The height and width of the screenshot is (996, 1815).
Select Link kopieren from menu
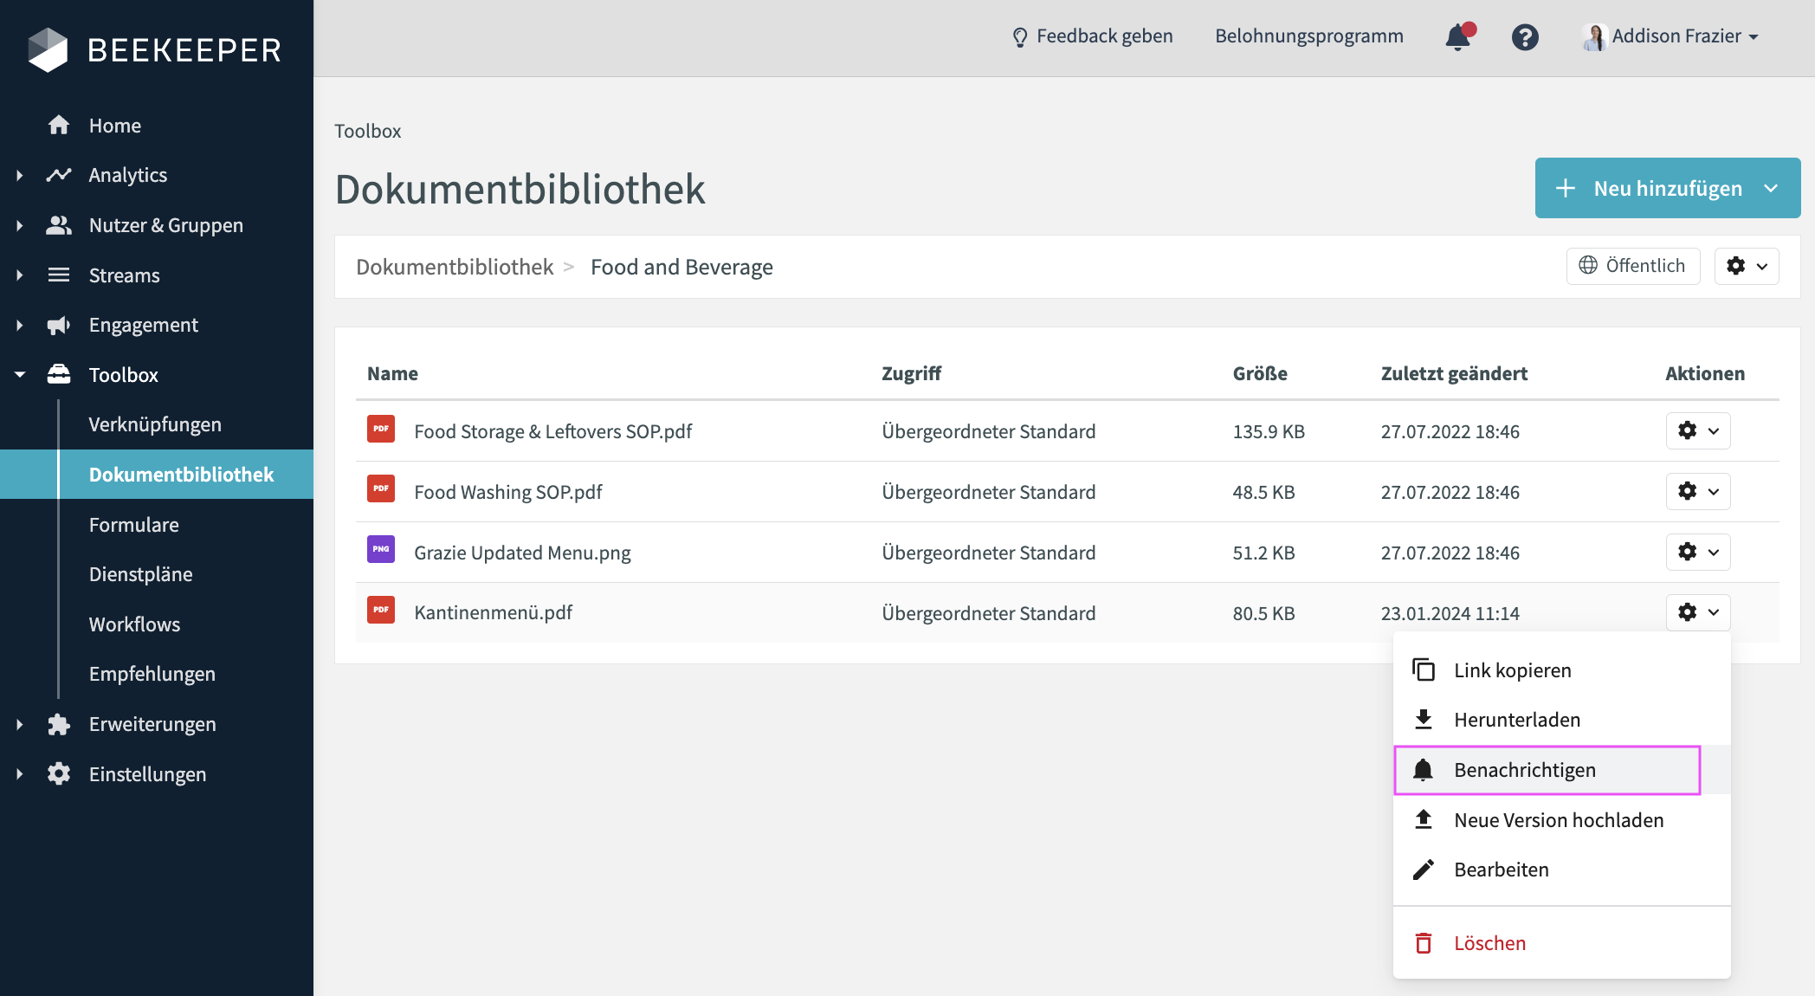(1512, 670)
